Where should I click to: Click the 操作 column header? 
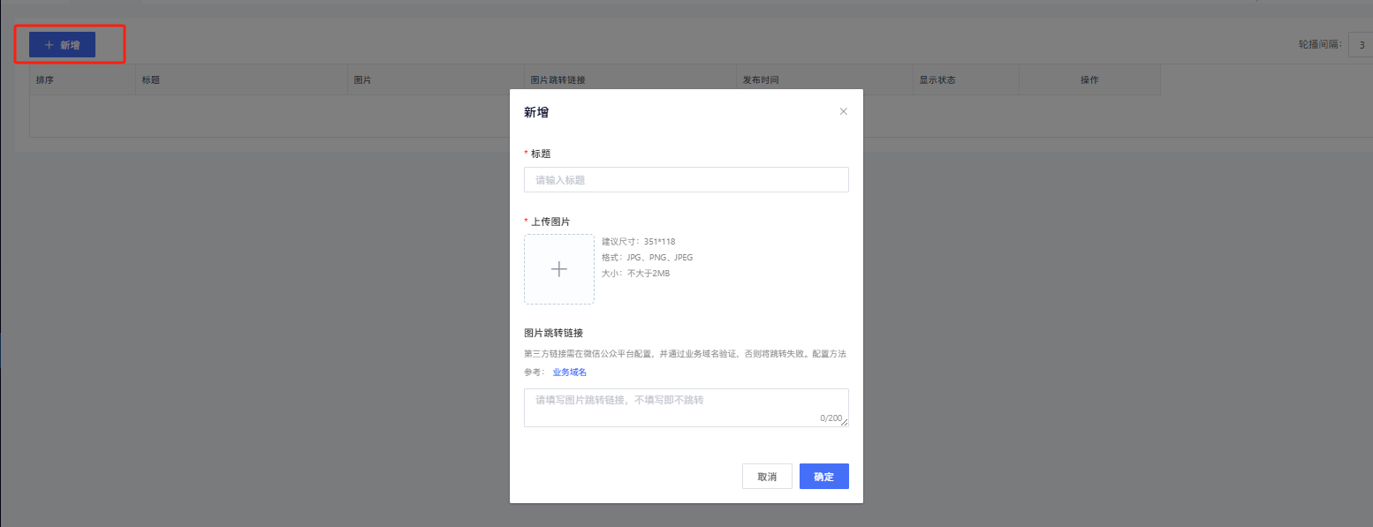pyautogui.click(x=1089, y=80)
